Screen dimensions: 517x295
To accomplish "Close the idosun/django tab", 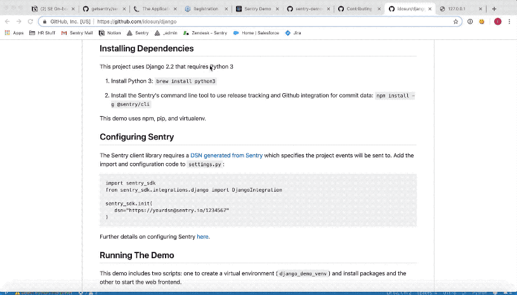I will (429, 9).
